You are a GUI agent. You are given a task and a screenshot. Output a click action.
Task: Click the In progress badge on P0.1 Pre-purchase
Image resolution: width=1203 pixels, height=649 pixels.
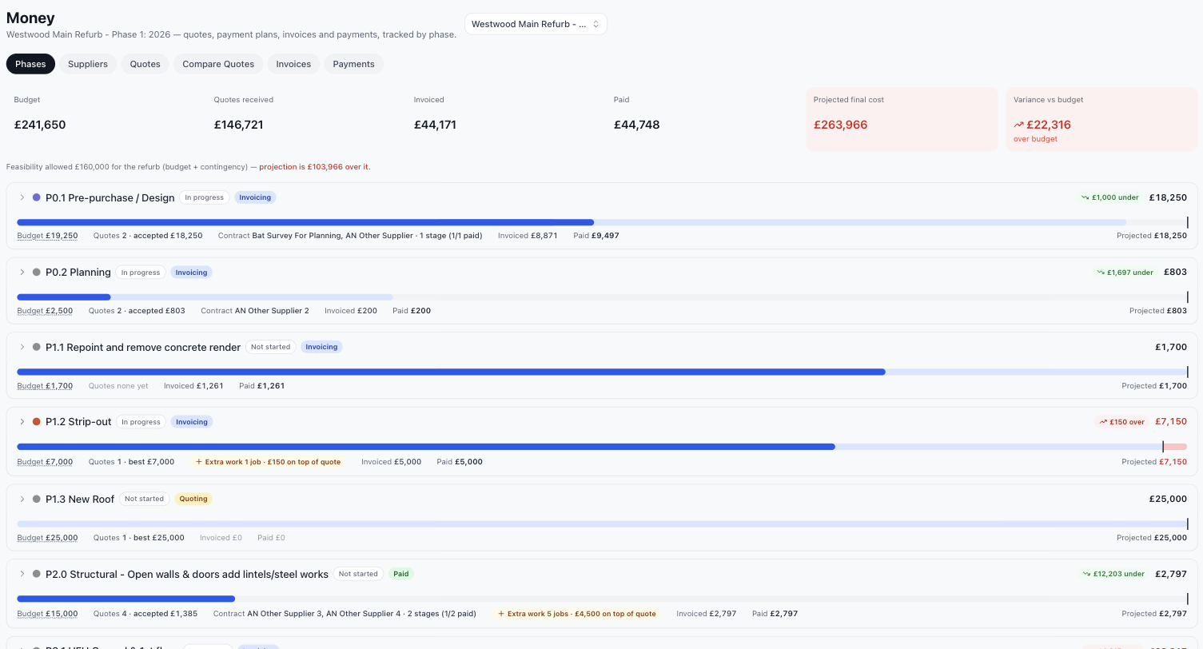pos(204,197)
